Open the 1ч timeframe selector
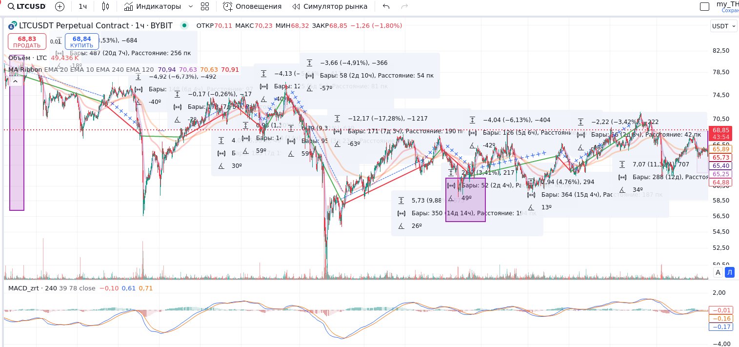 tap(83, 6)
